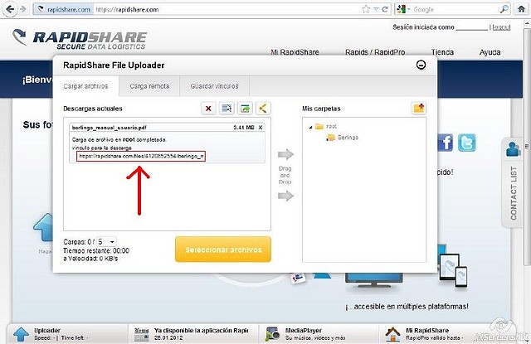Click the browser back arrow button
The width and height of the screenshot is (531, 344).
(10, 9)
